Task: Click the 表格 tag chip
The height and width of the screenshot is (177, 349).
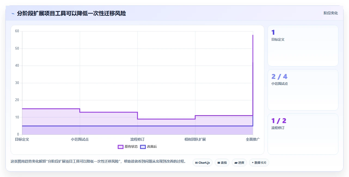Action: point(222,163)
